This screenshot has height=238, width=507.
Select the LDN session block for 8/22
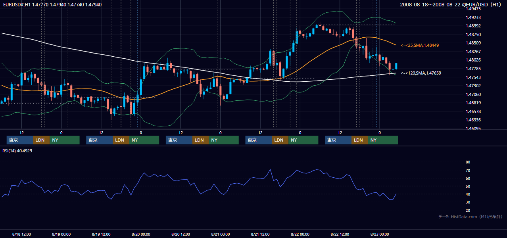coord(359,140)
